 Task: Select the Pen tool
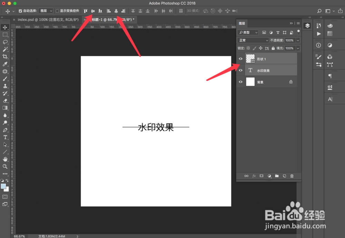click(x=5, y=130)
